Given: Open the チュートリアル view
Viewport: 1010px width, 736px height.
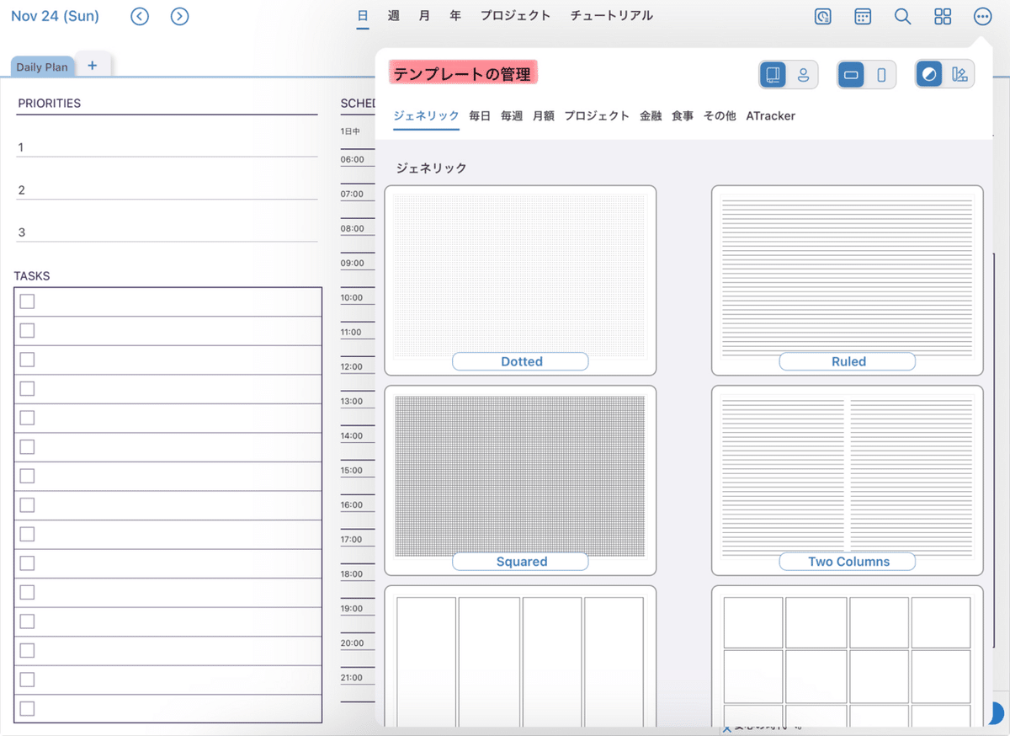Looking at the screenshot, I should pyautogui.click(x=611, y=16).
